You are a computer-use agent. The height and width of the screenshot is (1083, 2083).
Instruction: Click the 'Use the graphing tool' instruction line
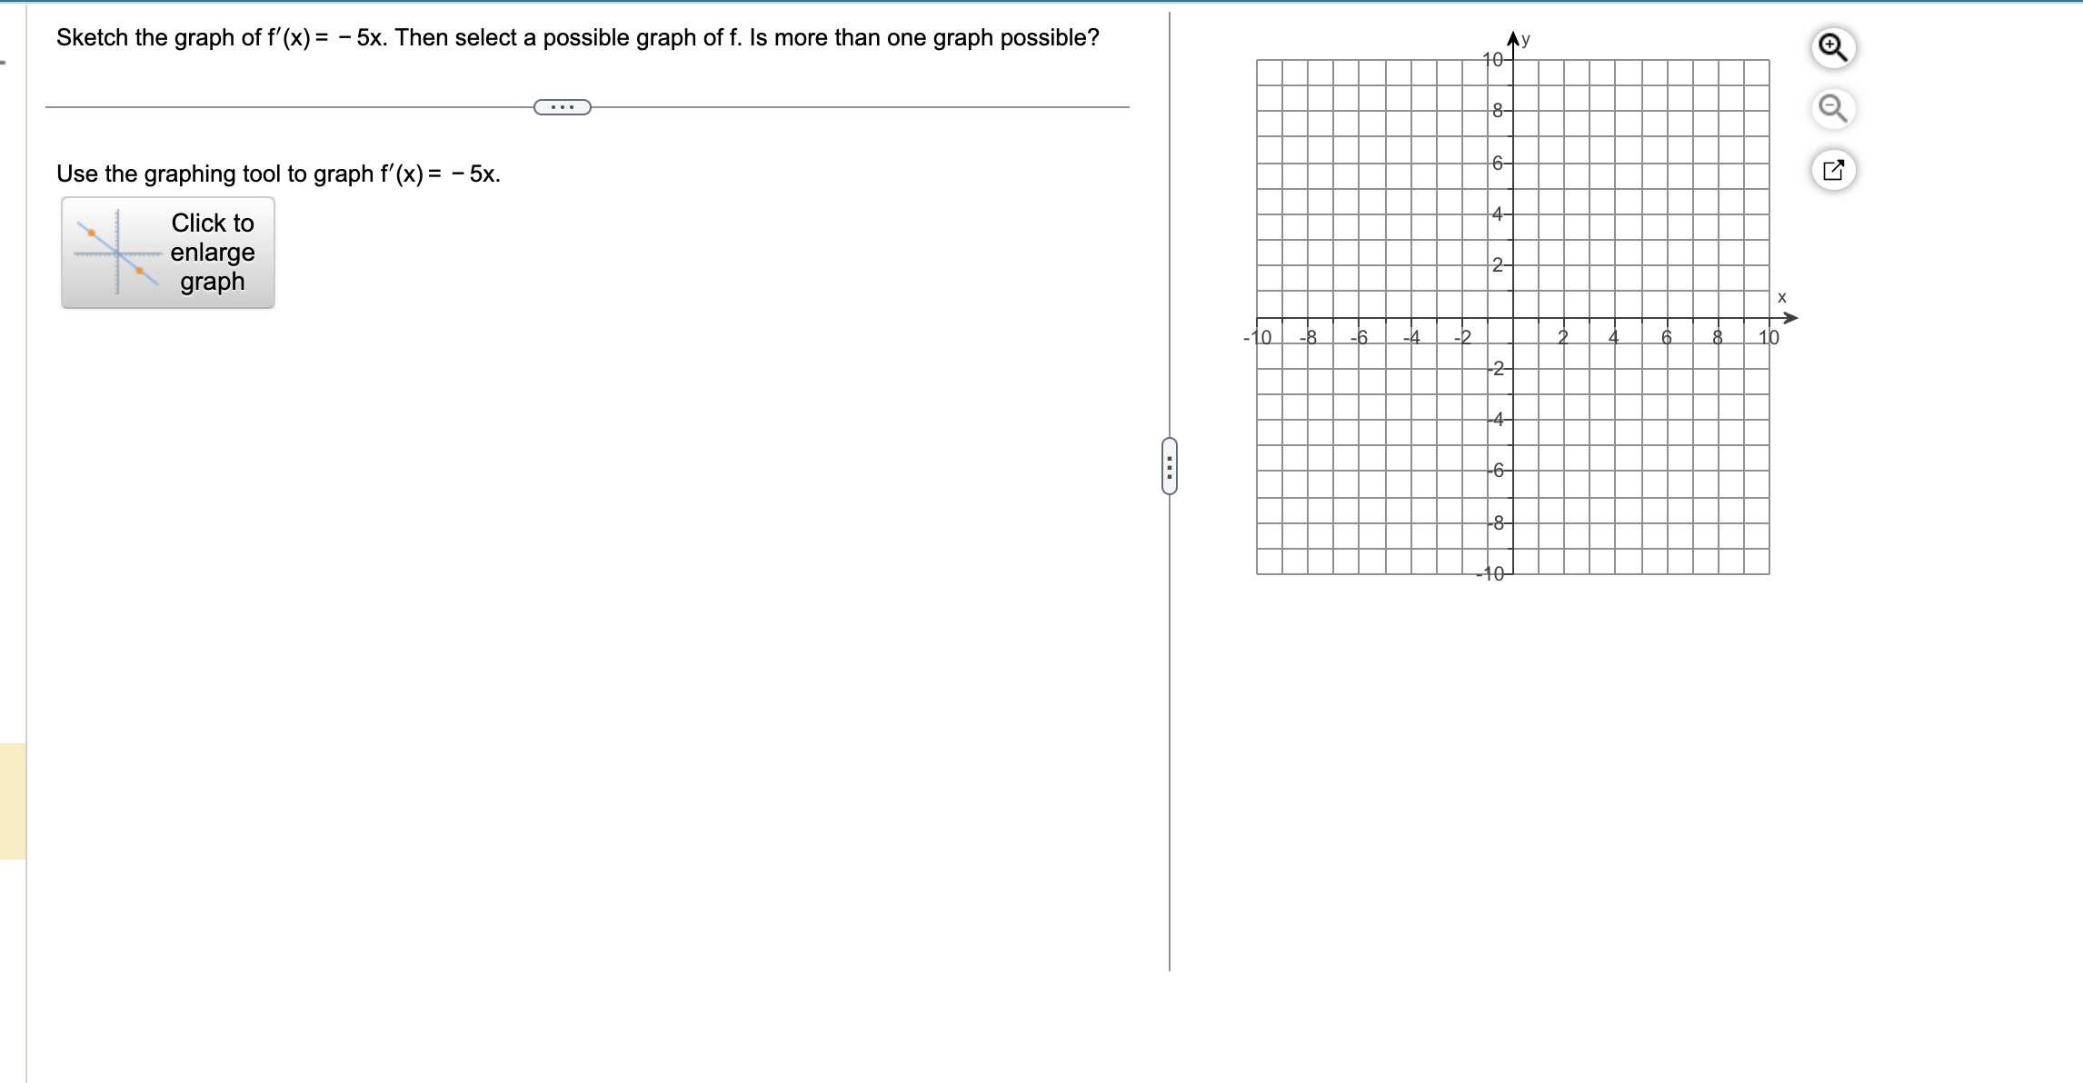[x=277, y=174]
